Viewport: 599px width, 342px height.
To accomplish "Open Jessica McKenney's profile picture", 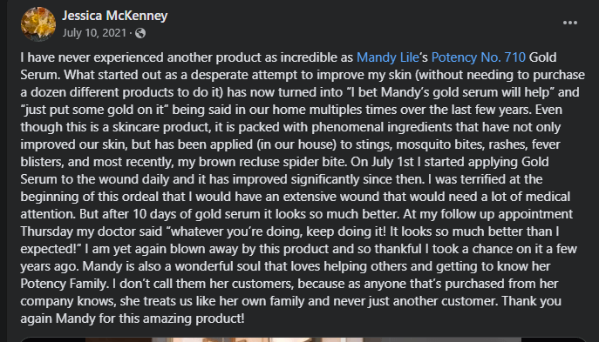I will [38, 24].
